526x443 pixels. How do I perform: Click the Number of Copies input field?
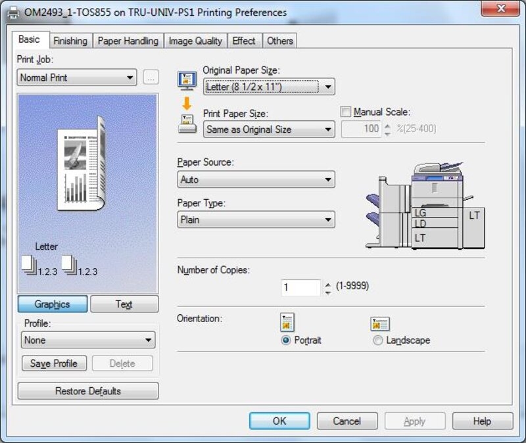301,288
